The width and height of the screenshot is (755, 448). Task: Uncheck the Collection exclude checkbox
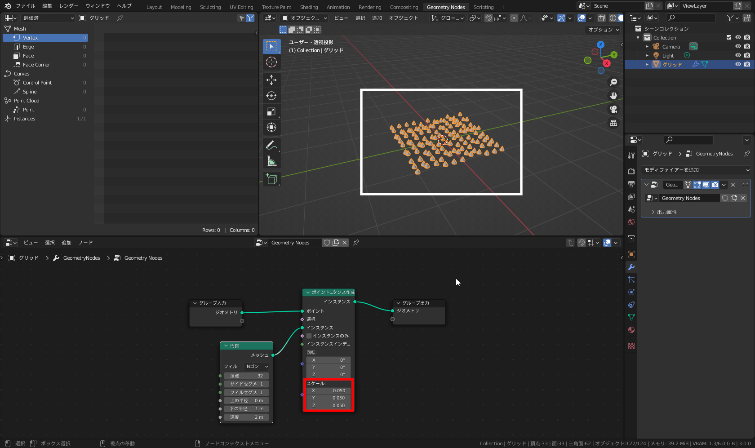click(729, 37)
